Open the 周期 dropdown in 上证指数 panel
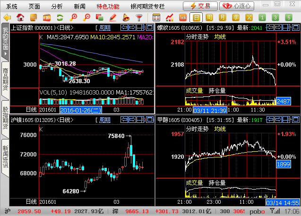This screenshot has height=216, width=301. click(x=103, y=28)
